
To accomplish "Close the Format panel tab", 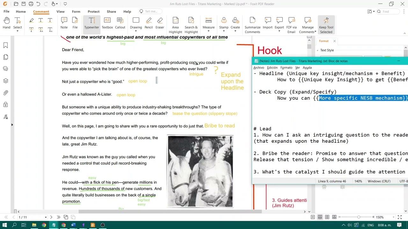I will click(x=334, y=41).
